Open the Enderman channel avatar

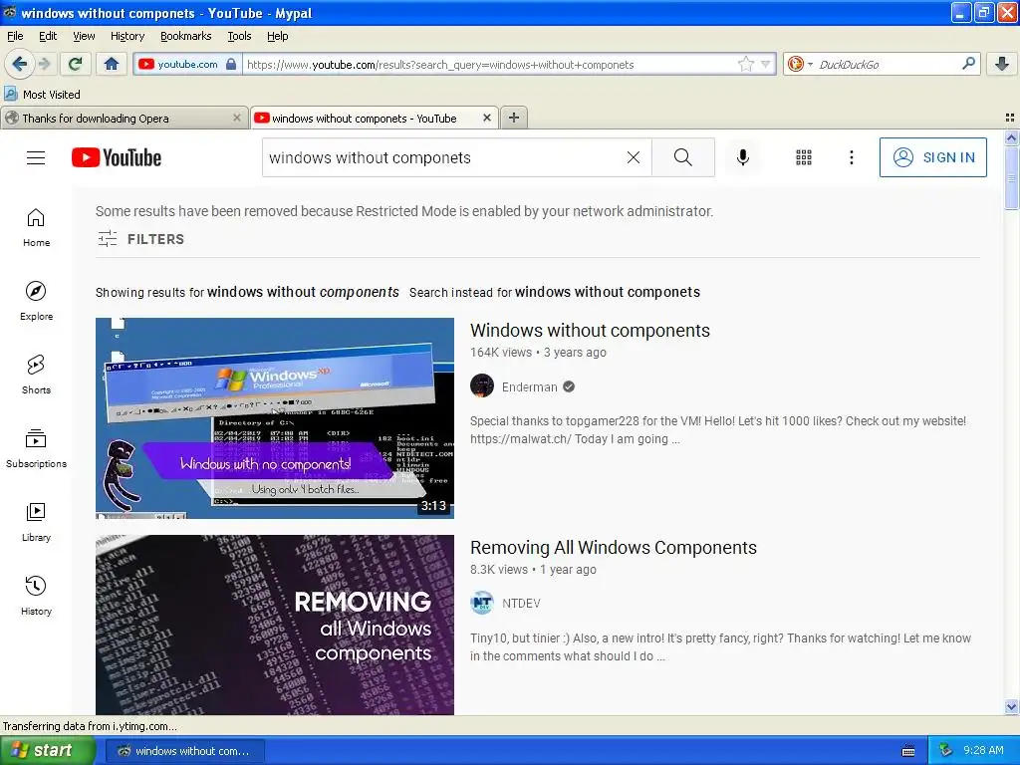482,386
